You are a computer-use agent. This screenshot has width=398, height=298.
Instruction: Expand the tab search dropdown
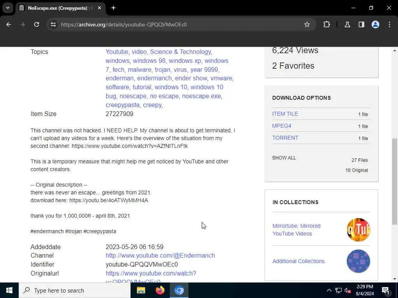point(8,8)
